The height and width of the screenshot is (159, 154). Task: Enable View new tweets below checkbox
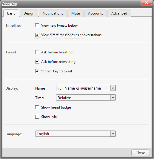pos(37,25)
